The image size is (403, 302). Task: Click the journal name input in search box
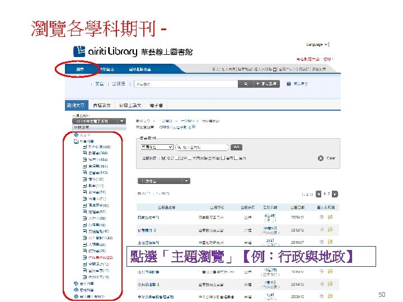point(202,147)
